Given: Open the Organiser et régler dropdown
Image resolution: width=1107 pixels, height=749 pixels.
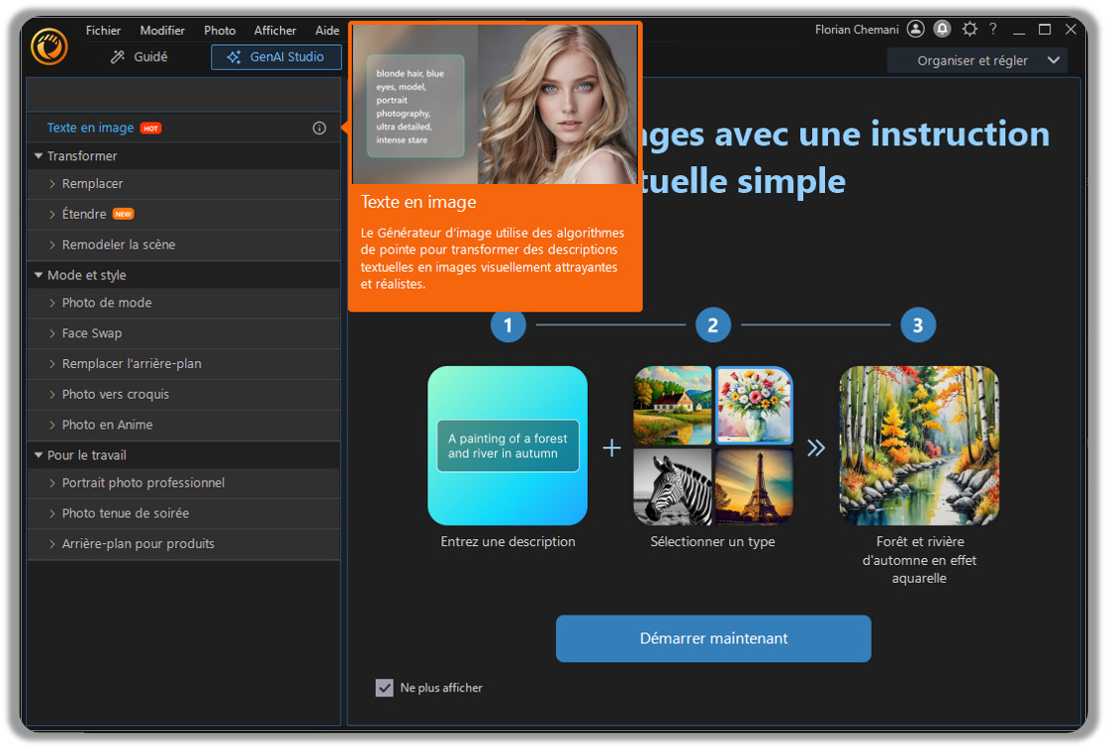Looking at the screenshot, I should 976,60.
